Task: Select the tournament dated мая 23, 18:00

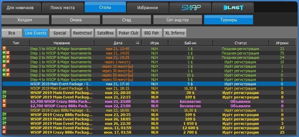Action: click(149, 110)
